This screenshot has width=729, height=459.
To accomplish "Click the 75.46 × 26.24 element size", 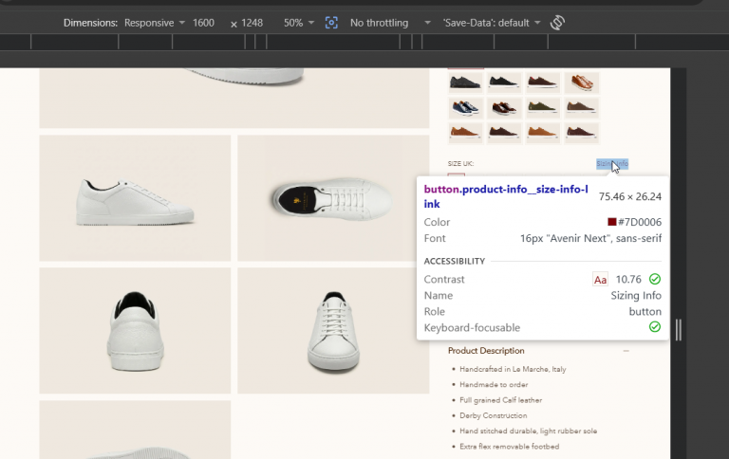I will click(x=630, y=196).
